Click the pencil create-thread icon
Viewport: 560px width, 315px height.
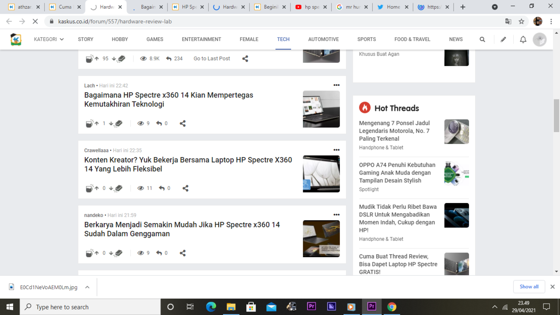point(503,39)
